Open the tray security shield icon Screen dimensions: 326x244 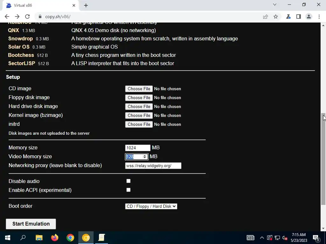[270, 238]
